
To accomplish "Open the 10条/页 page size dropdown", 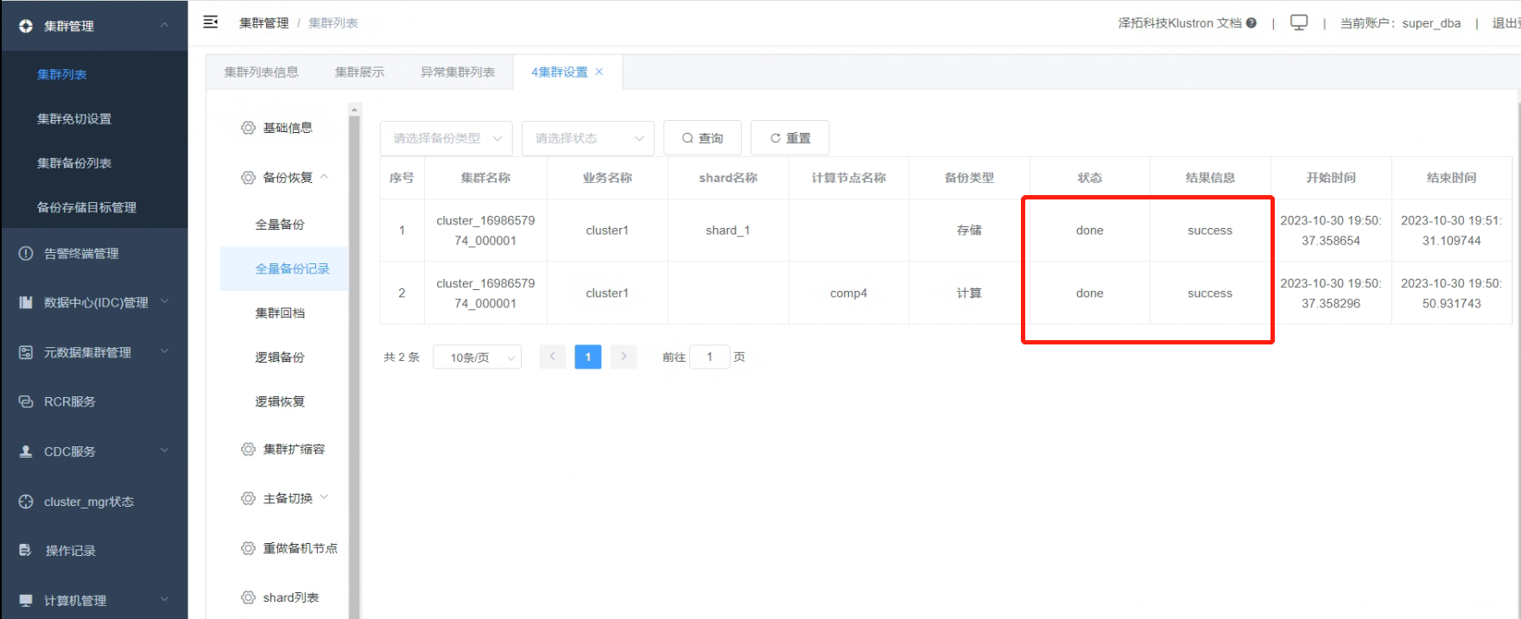I will click(x=478, y=357).
